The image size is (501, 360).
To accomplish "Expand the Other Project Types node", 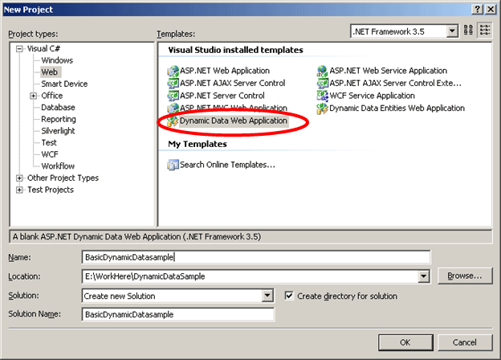I will click(20, 178).
